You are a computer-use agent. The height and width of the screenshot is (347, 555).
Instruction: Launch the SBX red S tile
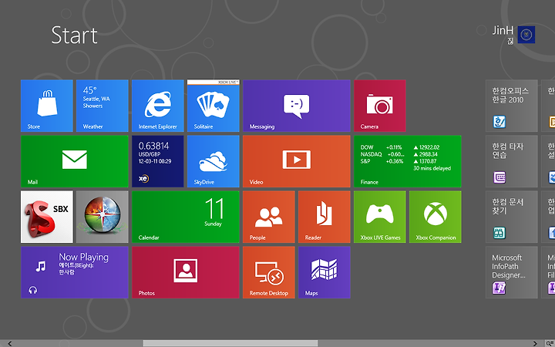click(x=47, y=217)
